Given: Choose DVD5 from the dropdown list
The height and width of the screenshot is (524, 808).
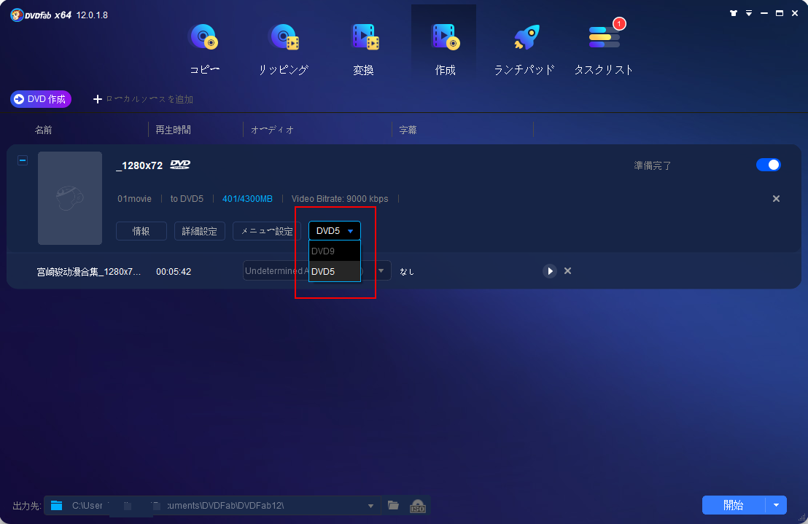Looking at the screenshot, I should tap(335, 271).
